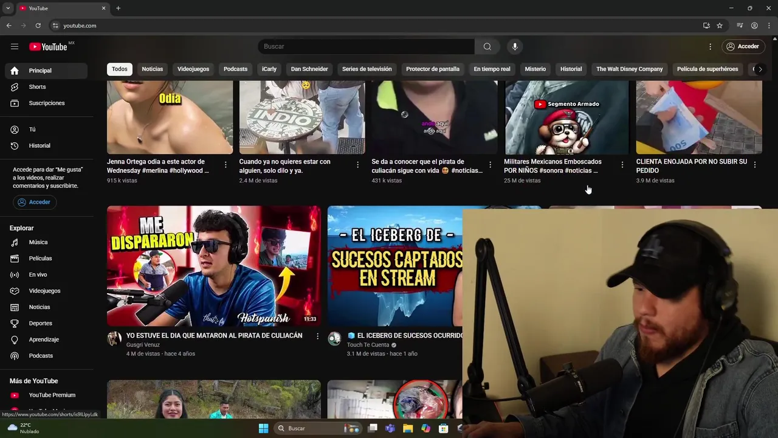Open Aprendizaje in the sidebar

pyautogui.click(x=46, y=339)
